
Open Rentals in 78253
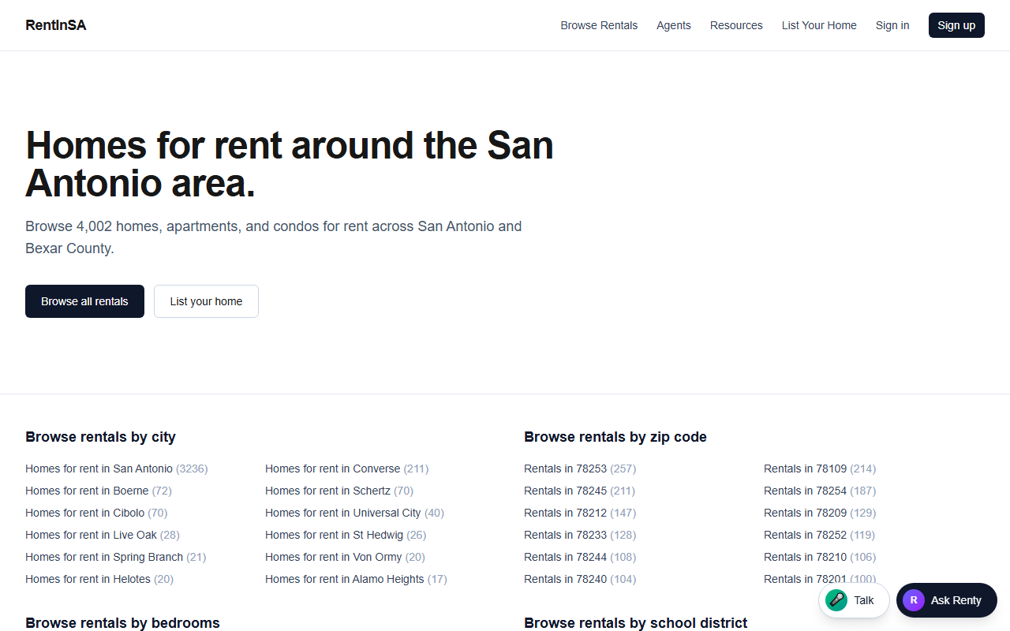click(x=580, y=469)
